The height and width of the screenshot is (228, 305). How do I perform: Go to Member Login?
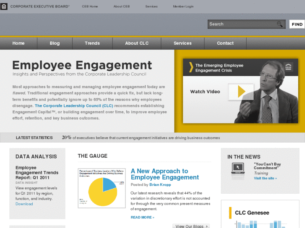pyautogui.click(x=183, y=6)
